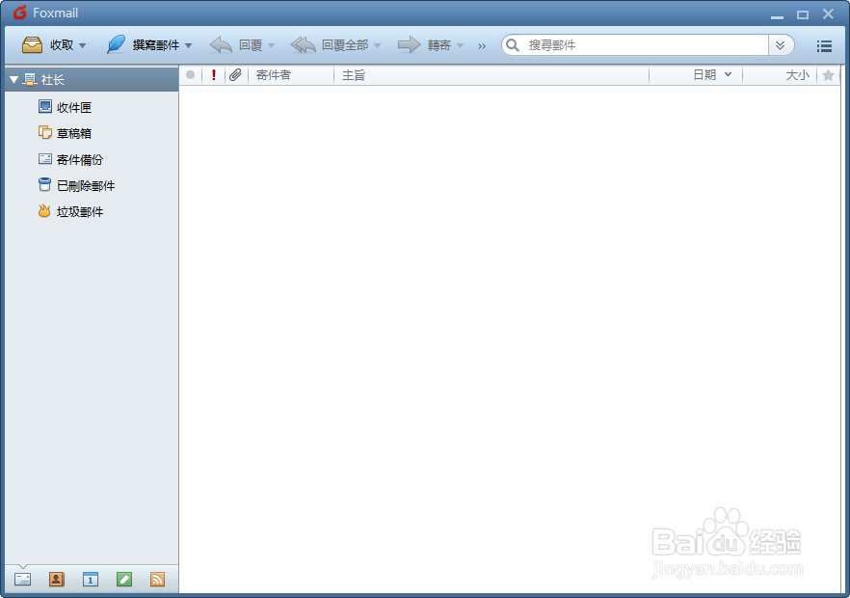Open the calendar view icon
The width and height of the screenshot is (850, 598).
point(91,580)
